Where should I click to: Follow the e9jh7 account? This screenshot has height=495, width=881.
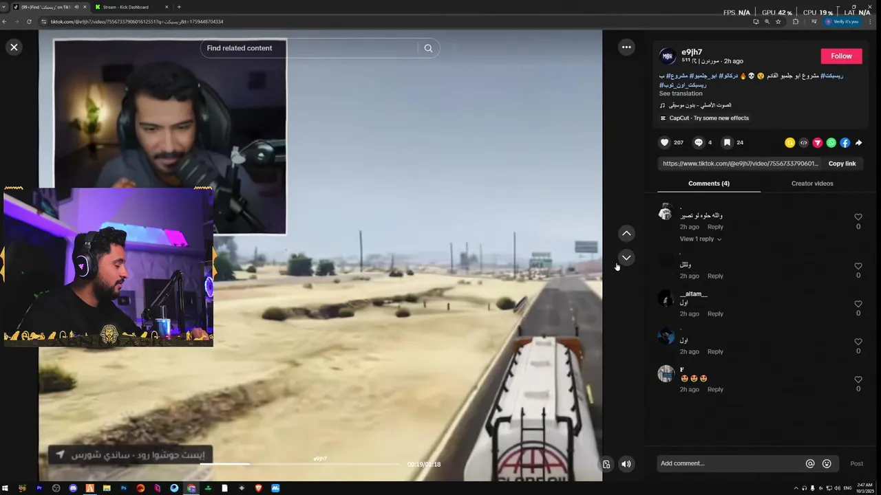click(x=841, y=56)
